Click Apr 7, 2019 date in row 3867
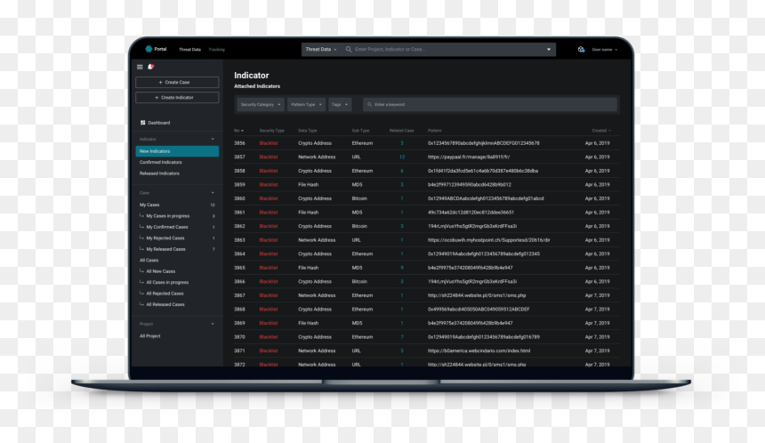The image size is (765, 443). (x=597, y=295)
